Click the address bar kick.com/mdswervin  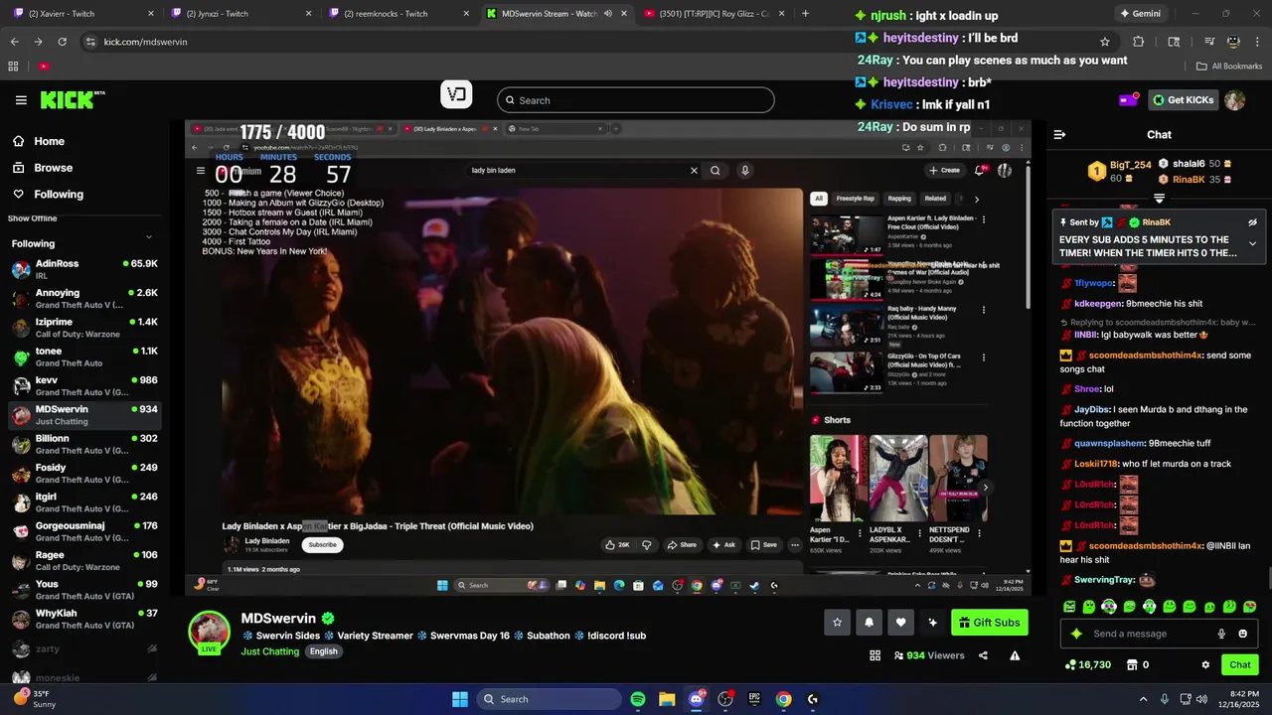pos(145,42)
